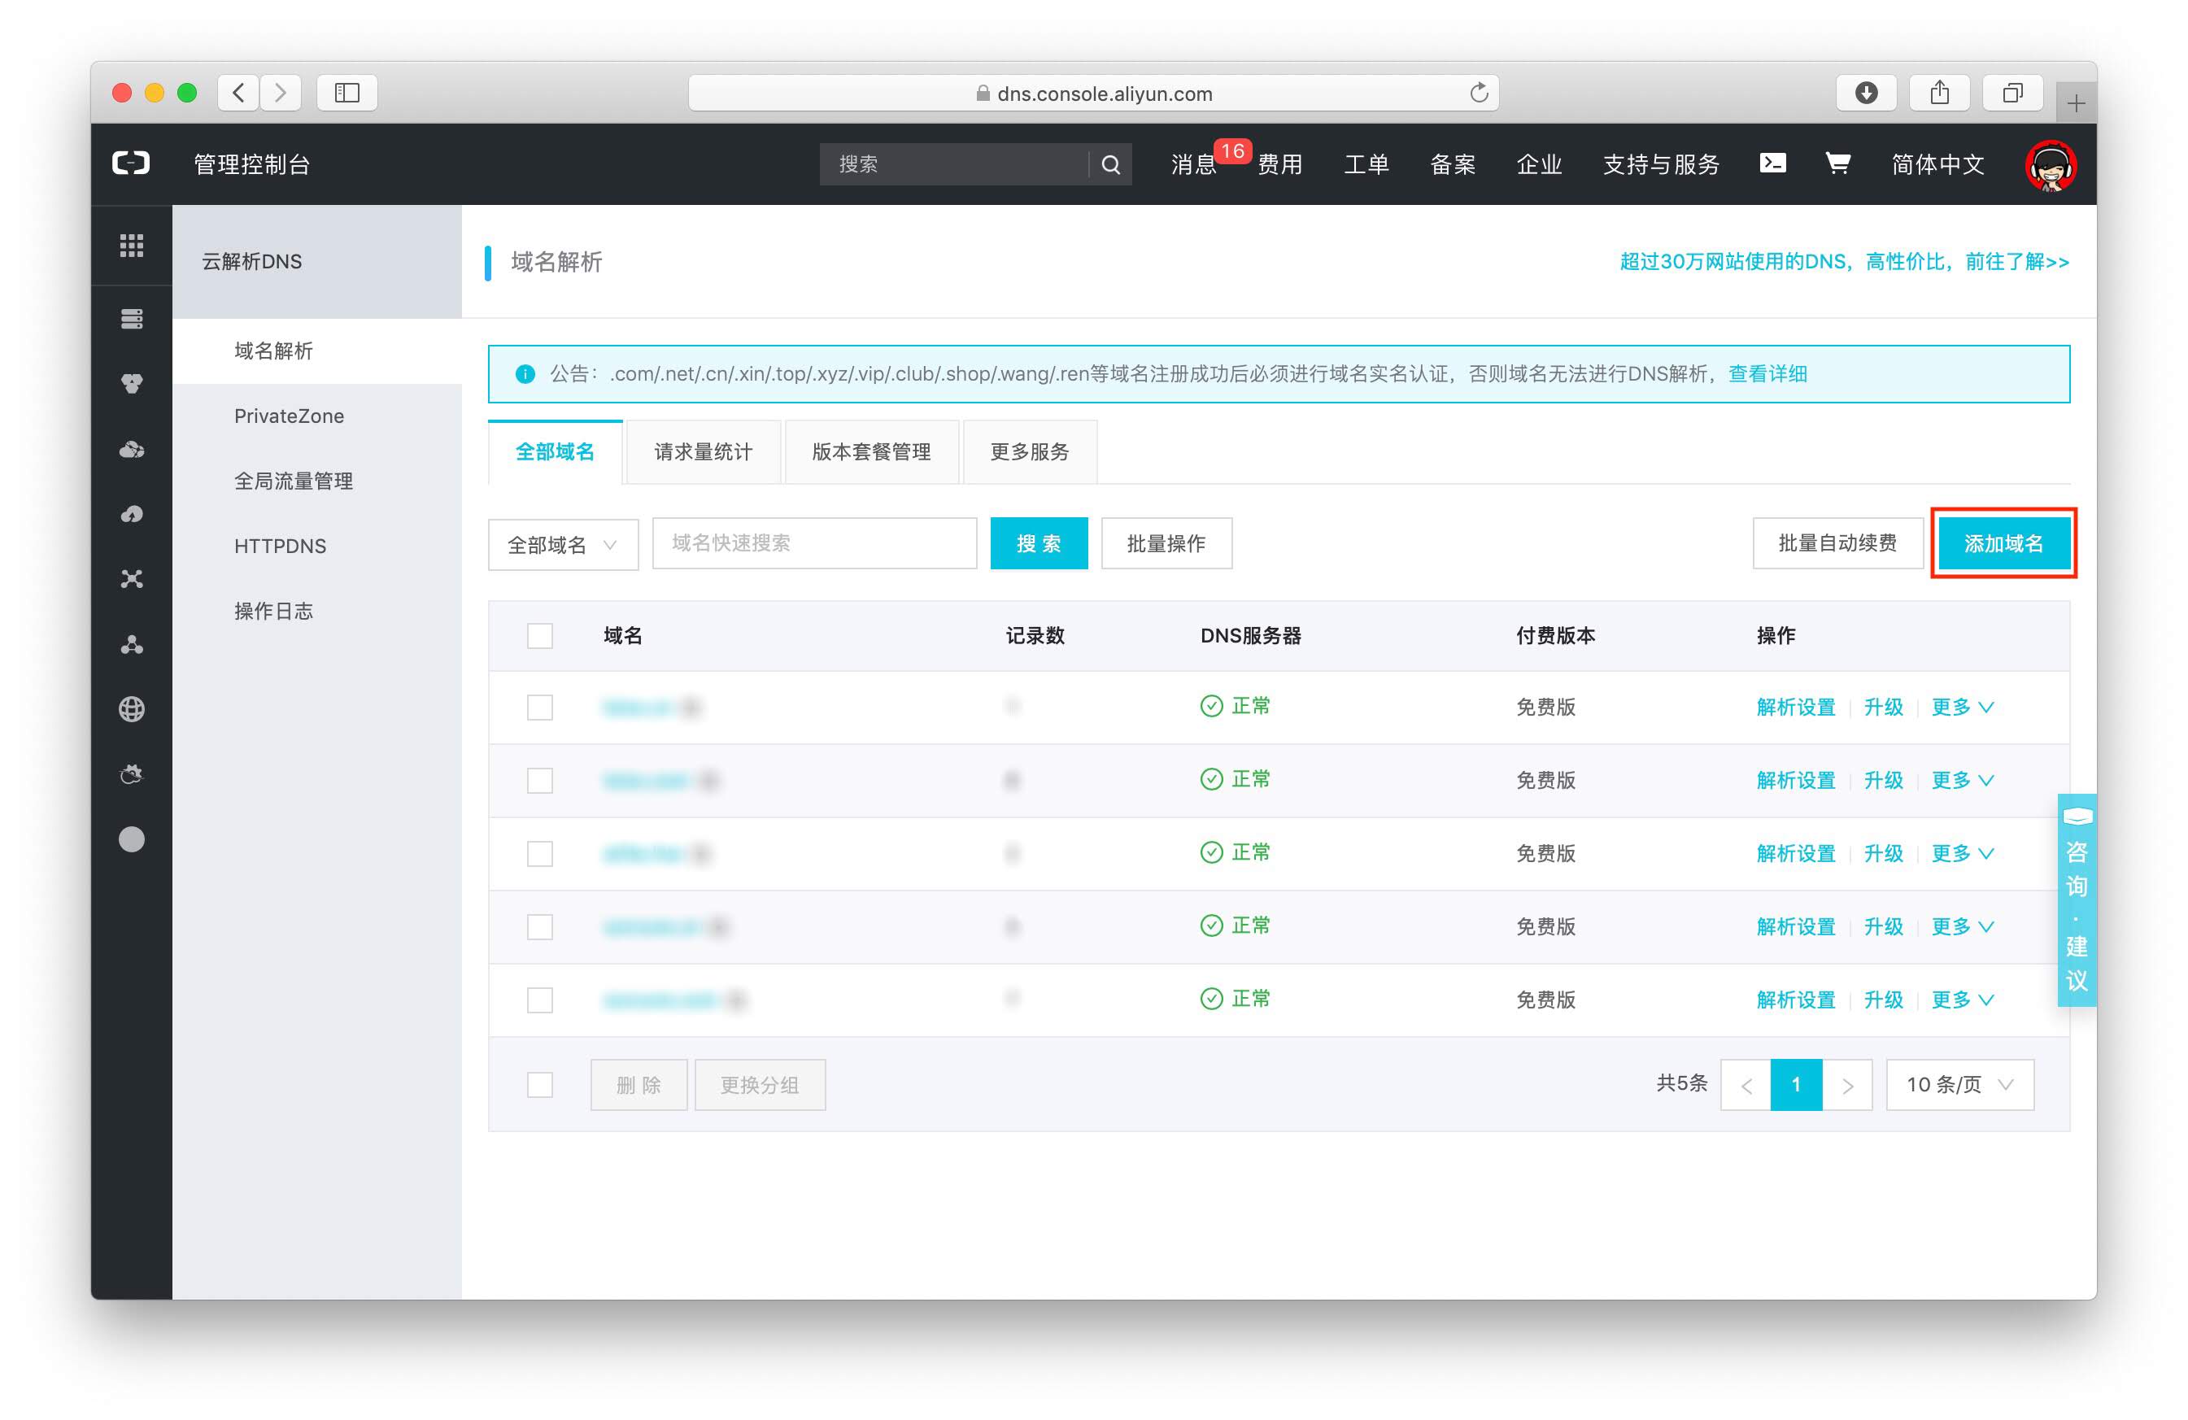The width and height of the screenshot is (2188, 1420).
Task: Toggle second domain row checkbox
Action: click(541, 779)
